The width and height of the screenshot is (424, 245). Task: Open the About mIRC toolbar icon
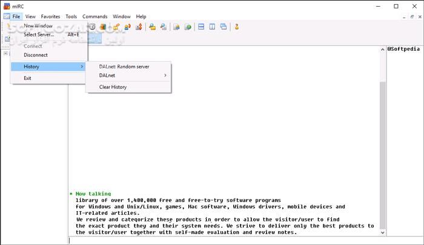click(x=237, y=27)
